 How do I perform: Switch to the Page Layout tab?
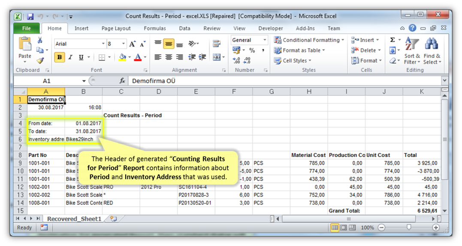[116, 28]
